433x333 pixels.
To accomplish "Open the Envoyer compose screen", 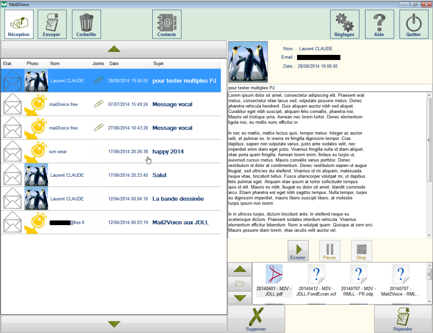I will coord(52,24).
